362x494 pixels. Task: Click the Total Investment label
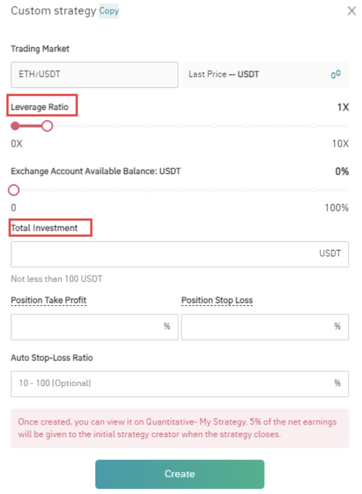(44, 228)
